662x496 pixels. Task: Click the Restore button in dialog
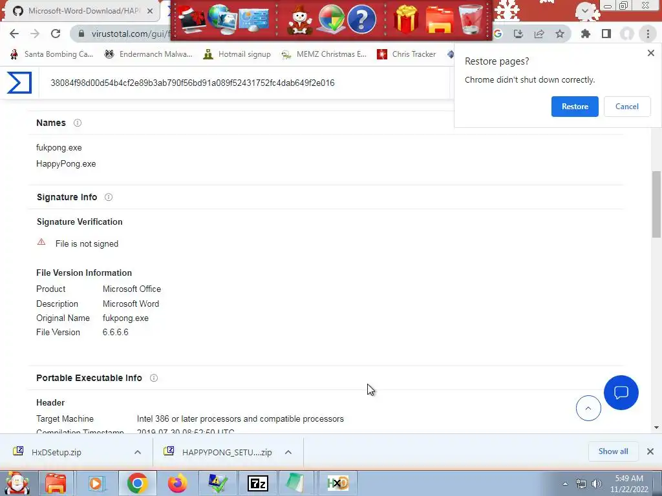coord(575,107)
